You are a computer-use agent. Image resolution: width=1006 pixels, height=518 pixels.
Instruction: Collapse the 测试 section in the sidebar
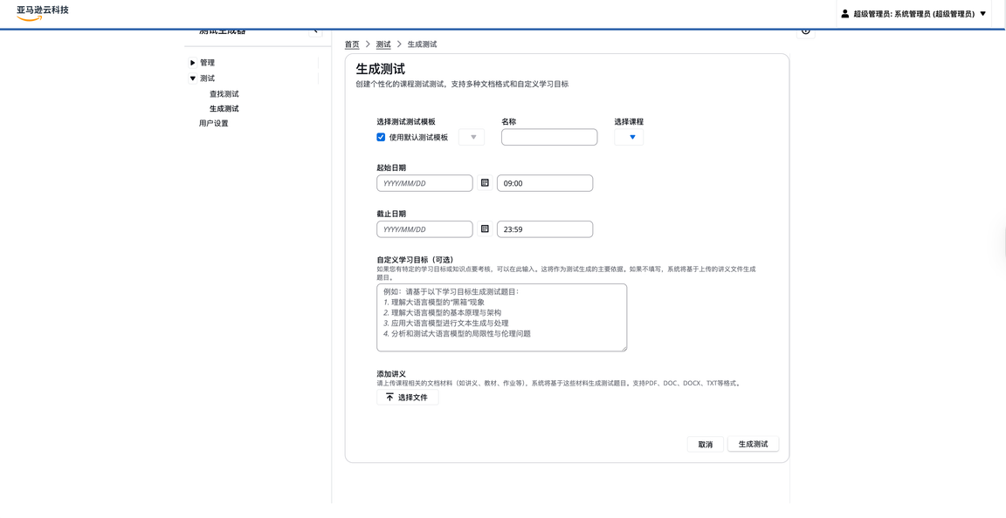tap(193, 78)
